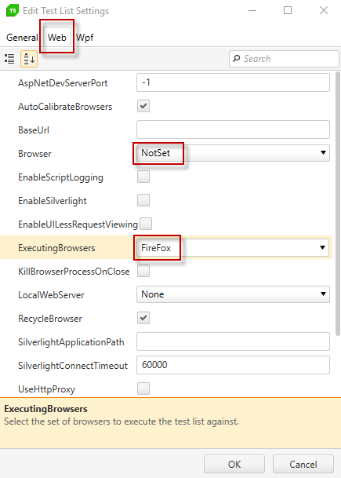Minimize the settings dialog

point(252,11)
